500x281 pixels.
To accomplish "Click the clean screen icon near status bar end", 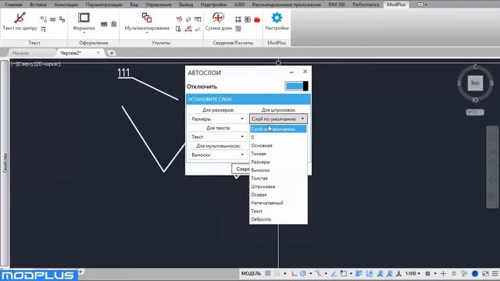I will click(x=485, y=274).
